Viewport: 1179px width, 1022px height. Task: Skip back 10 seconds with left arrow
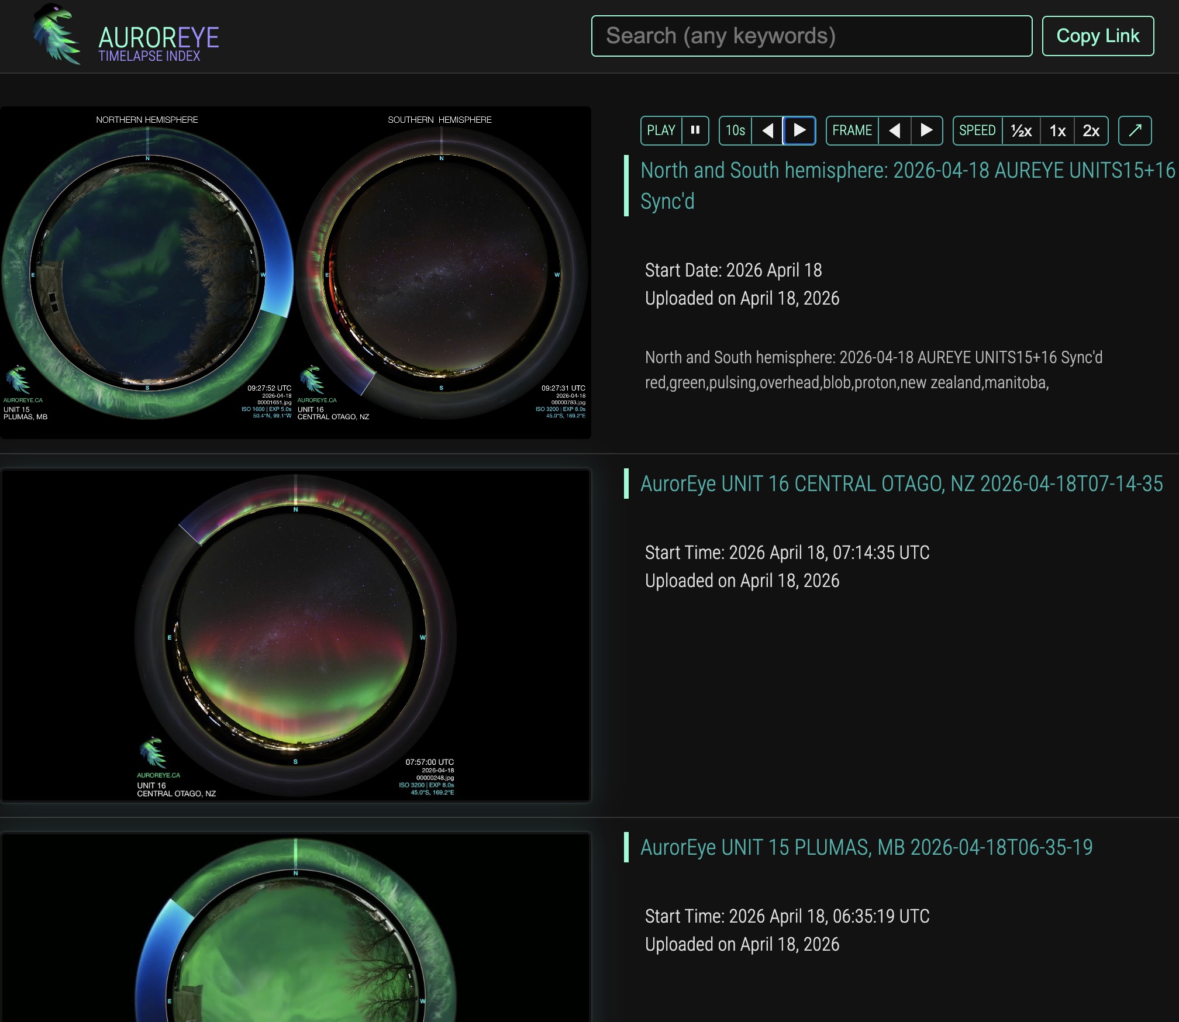(768, 130)
